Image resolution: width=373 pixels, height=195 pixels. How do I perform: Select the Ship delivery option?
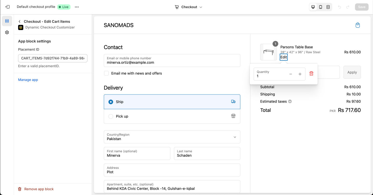click(x=111, y=102)
